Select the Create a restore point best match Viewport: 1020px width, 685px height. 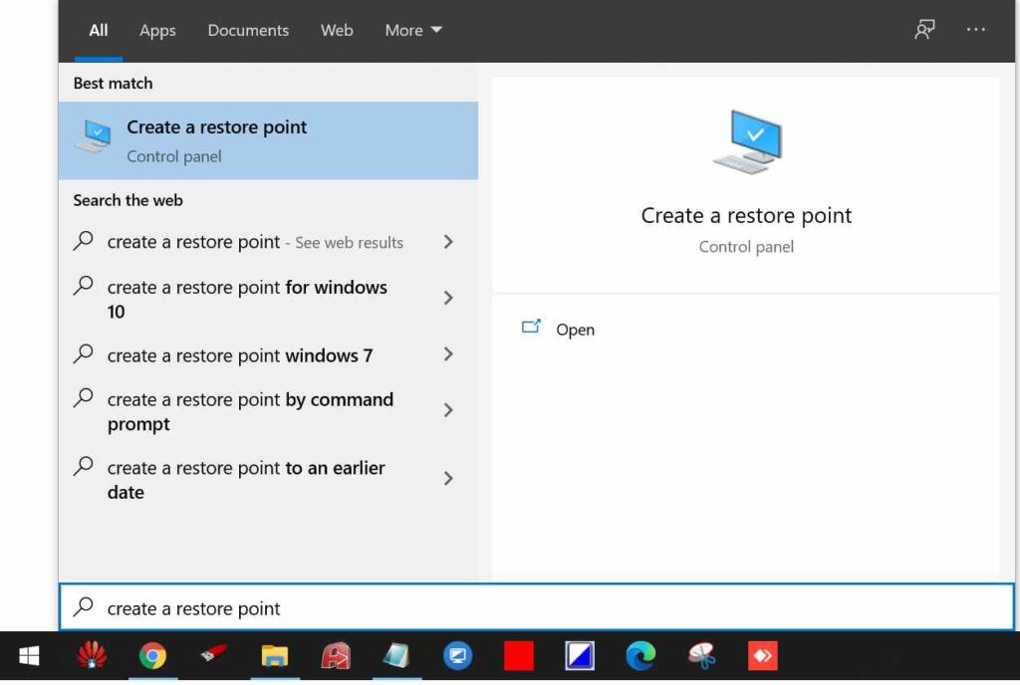[268, 140]
